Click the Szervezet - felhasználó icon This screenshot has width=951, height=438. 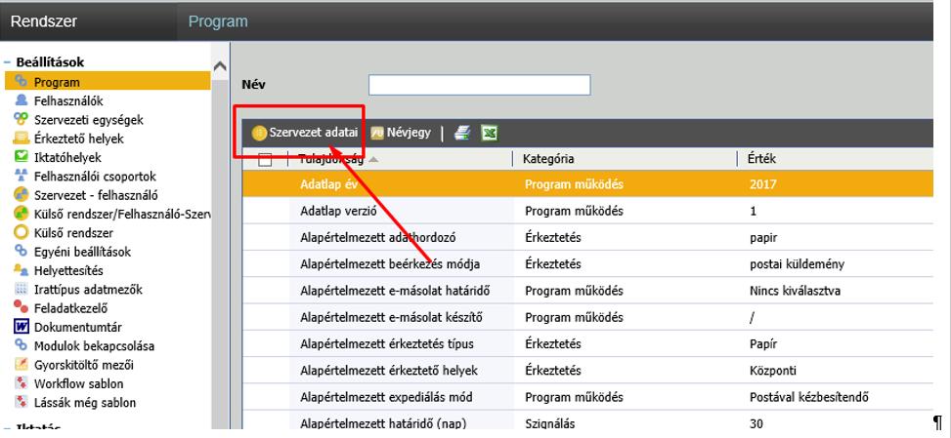point(22,195)
